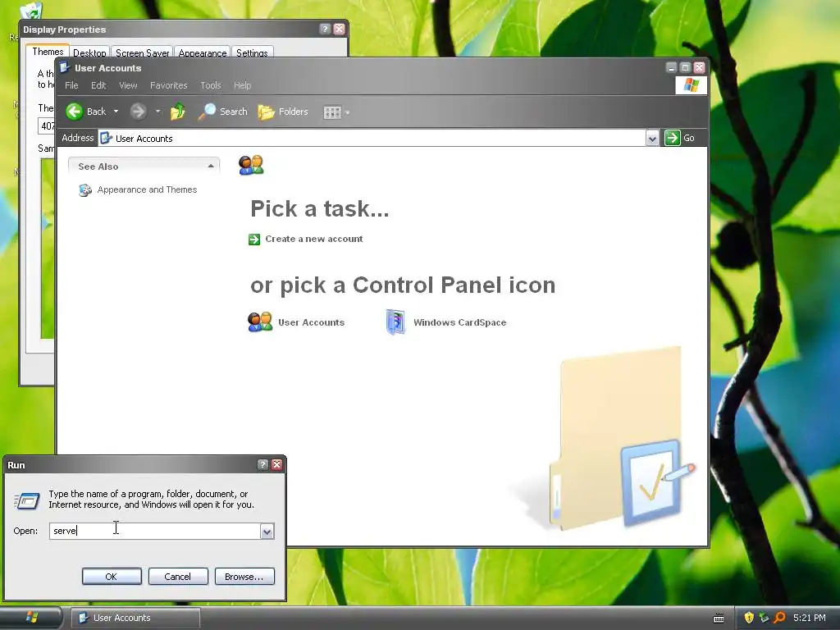Open the Tools menu
This screenshot has width=840, height=630.
coord(211,85)
